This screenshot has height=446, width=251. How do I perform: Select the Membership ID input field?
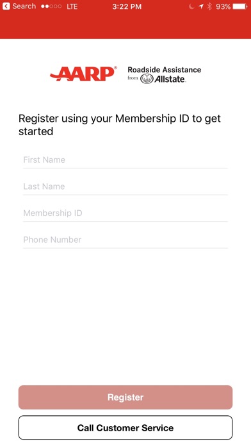tap(125, 213)
